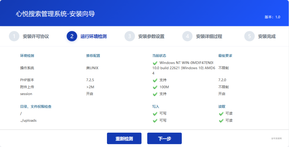Click the 目录、文件权限检查 heading
This screenshot has height=147, width=289.
click(36, 106)
